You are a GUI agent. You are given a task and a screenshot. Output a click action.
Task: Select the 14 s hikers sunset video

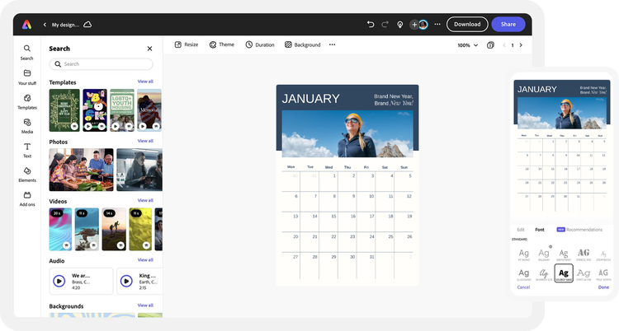click(x=114, y=229)
